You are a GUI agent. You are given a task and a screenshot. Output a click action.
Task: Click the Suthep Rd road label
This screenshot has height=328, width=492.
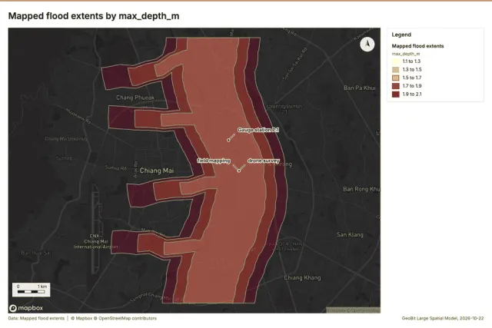[x=115, y=168]
